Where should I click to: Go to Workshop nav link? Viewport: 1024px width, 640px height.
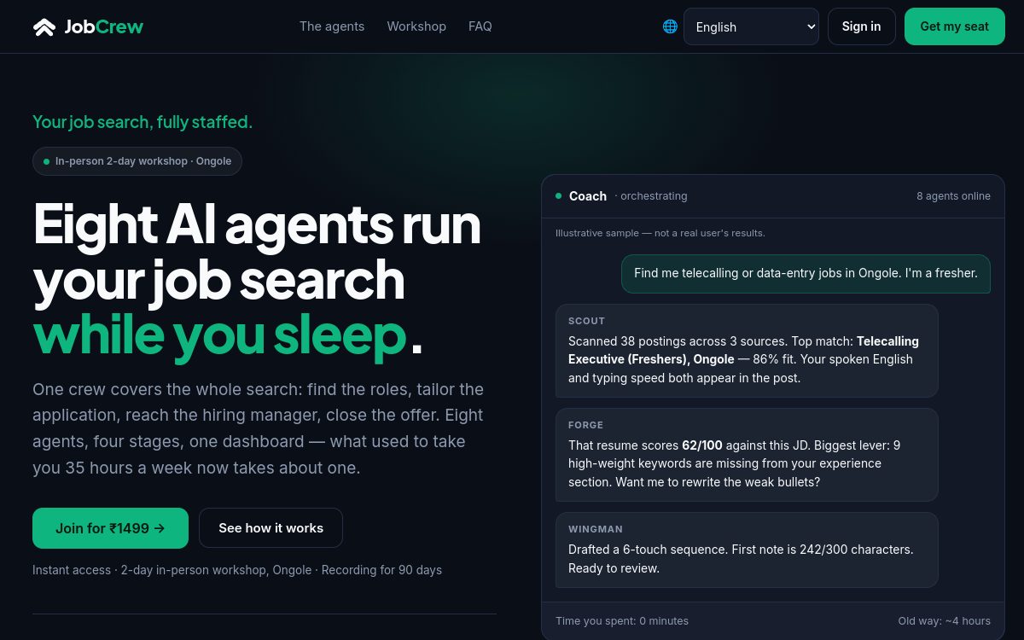tap(416, 26)
